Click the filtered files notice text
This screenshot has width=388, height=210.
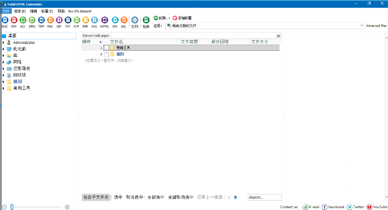click(109, 61)
